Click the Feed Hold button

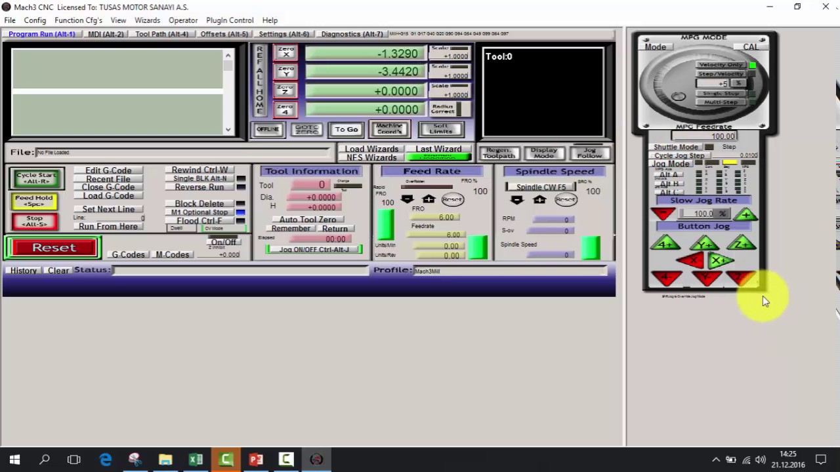34,201
